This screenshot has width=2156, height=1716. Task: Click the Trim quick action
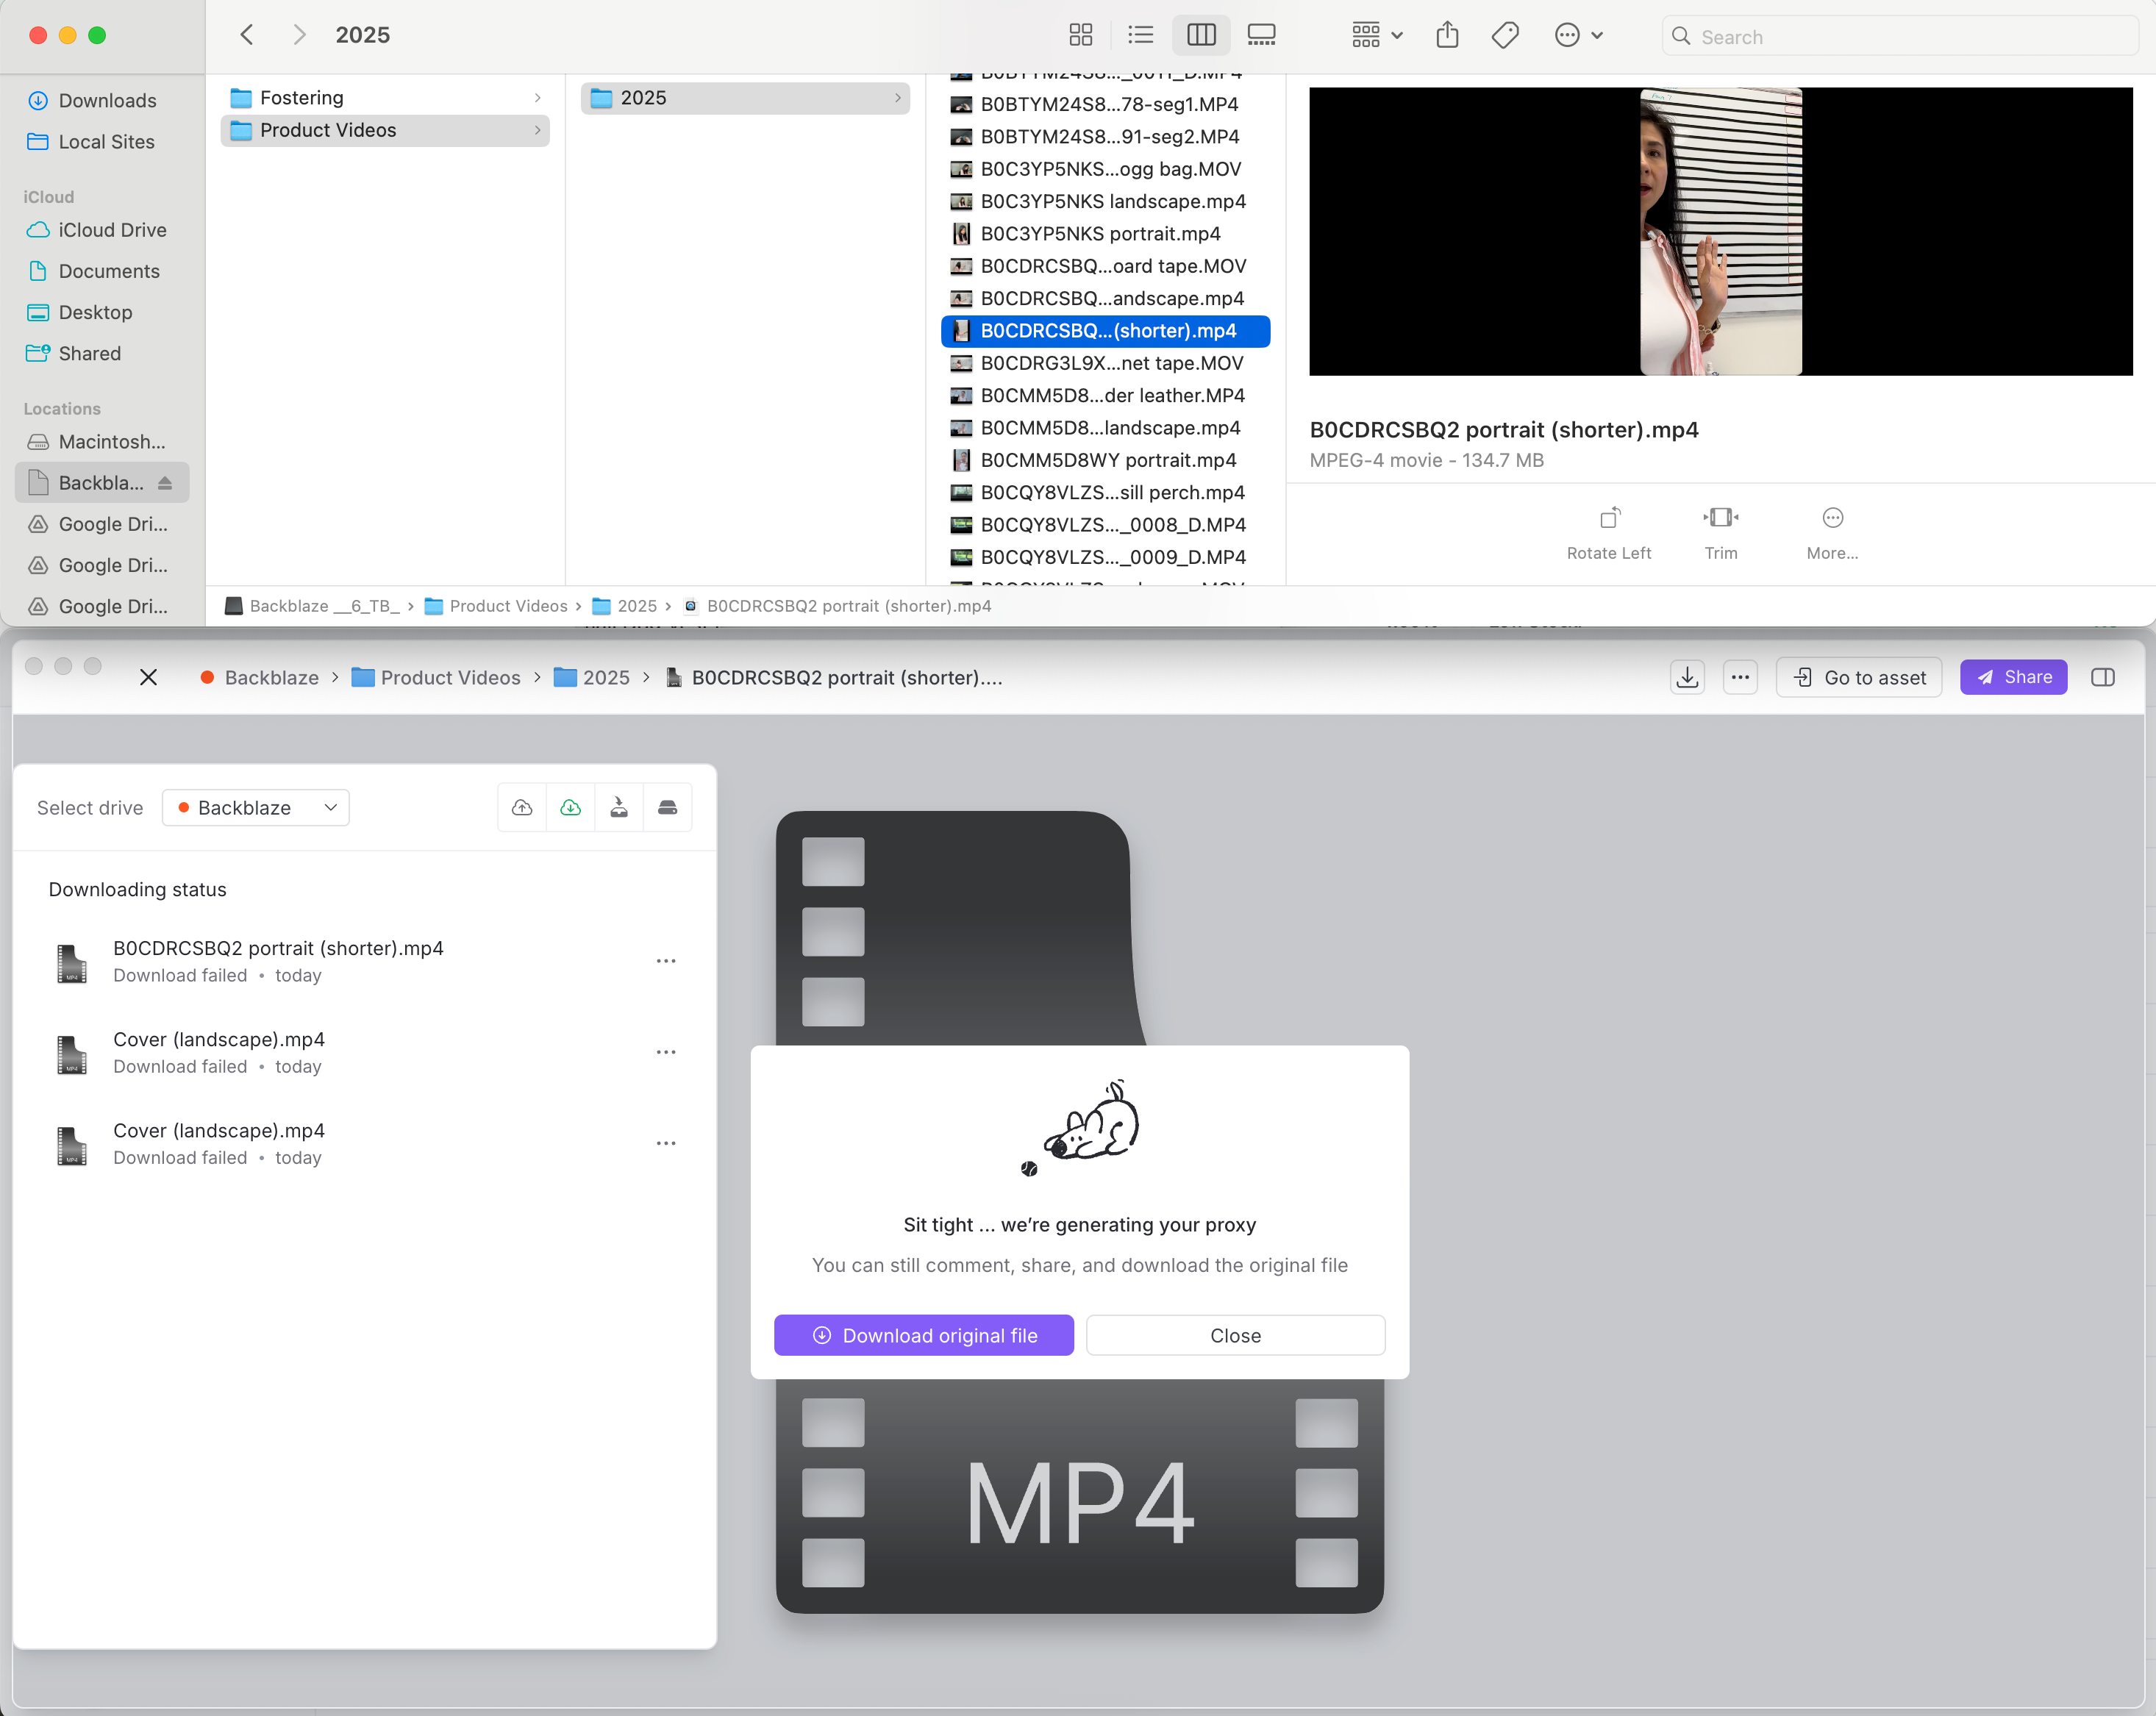pos(1721,533)
